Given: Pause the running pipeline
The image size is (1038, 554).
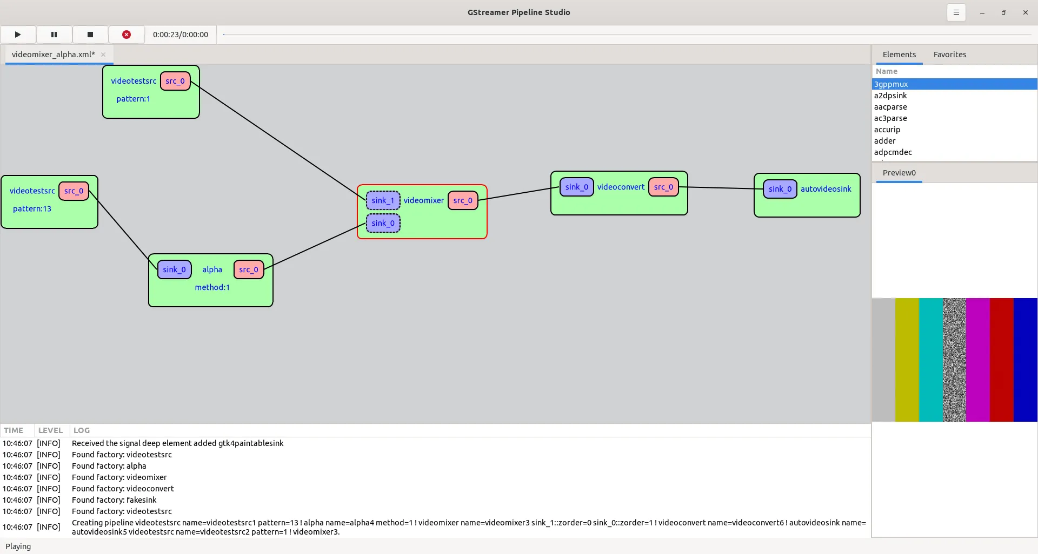Looking at the screenshot, I should click(x=54, y=35).
